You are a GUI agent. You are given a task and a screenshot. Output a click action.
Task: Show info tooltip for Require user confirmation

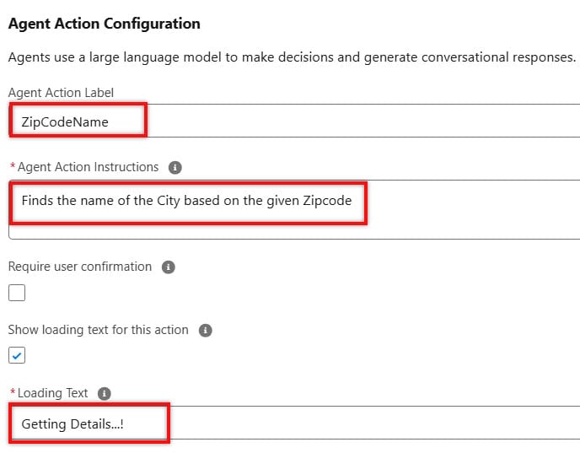coord(169,267)
